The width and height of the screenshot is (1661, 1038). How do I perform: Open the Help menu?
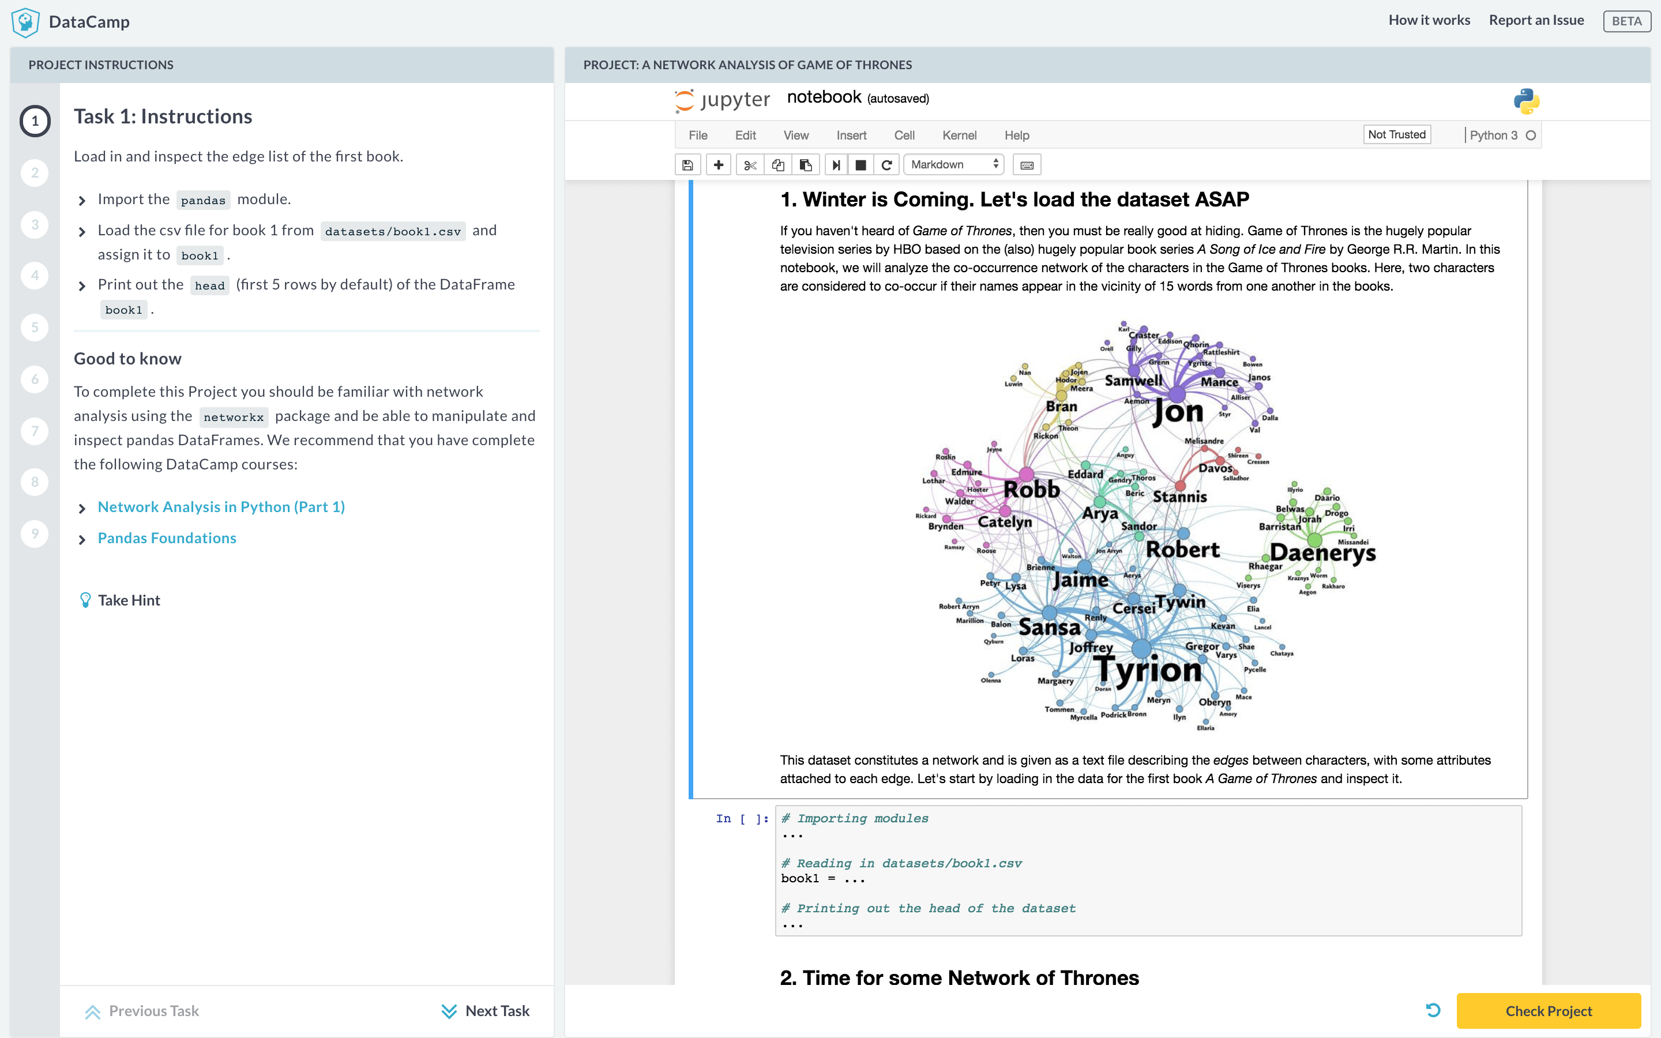1017,136
